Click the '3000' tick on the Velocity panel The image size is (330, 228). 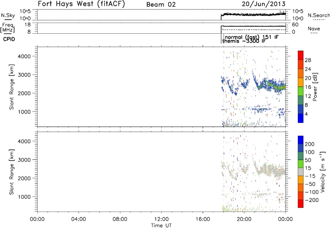click(x=24, y=160)
